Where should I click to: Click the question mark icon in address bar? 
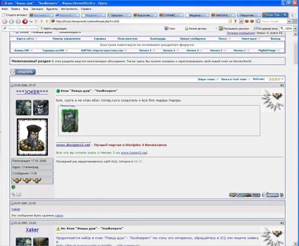[x=235, y=22]
